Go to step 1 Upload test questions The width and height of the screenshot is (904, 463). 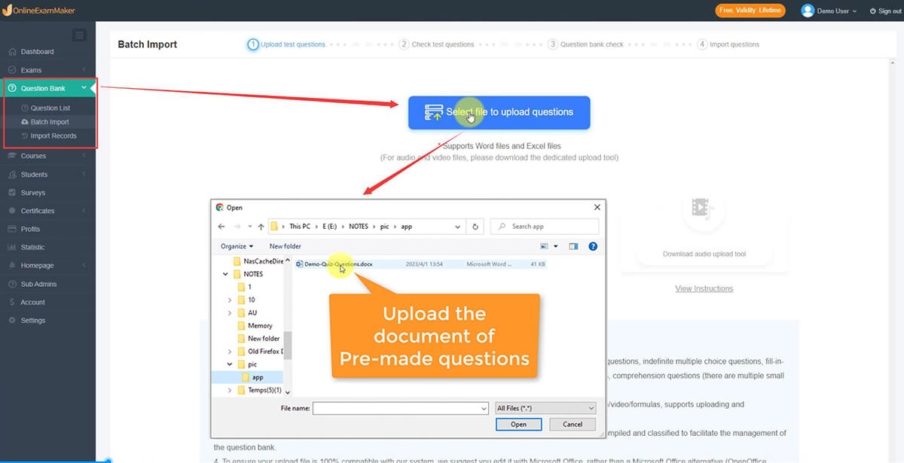coord(287,44)
